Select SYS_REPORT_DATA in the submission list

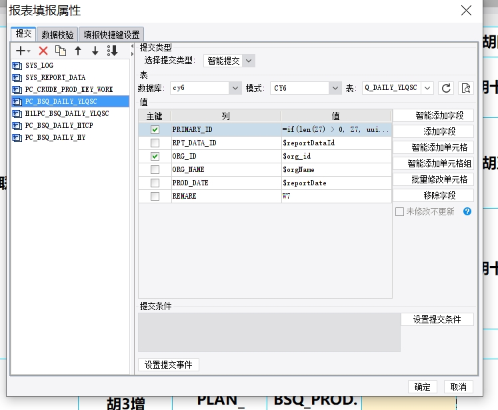click(x=70, y=77)
